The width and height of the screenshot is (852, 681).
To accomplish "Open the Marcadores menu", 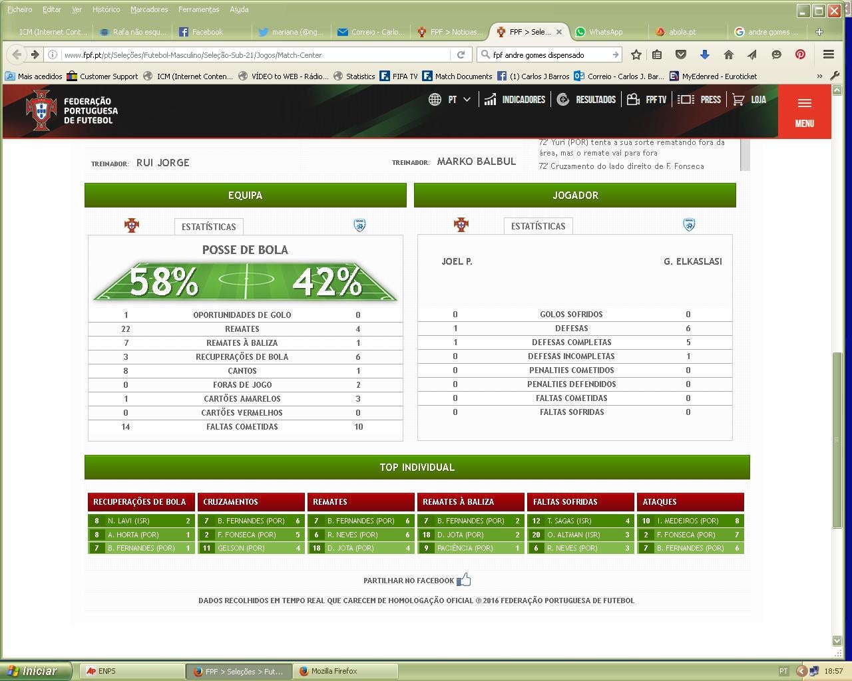I will [149, 9].
